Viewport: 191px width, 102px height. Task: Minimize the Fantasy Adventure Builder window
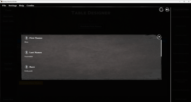pyautogui.click(x=177, y=2)
